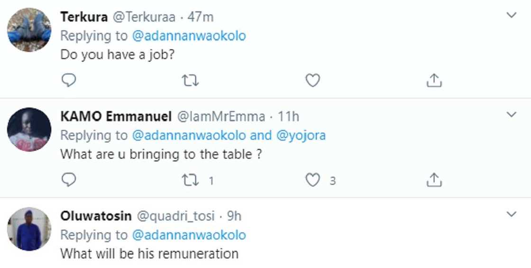Image resolution: width=531 pixels, height=268 pixels.
Task: Share KAMO Emmanuel's tweet
Action: [434, 180]
